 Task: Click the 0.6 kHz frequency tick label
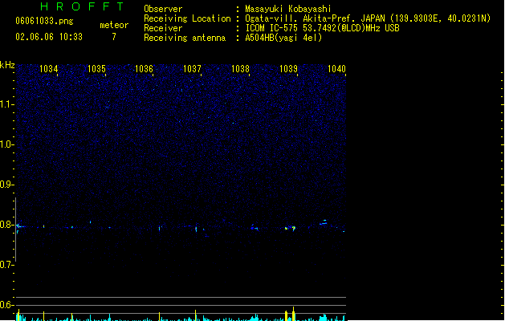6,305
